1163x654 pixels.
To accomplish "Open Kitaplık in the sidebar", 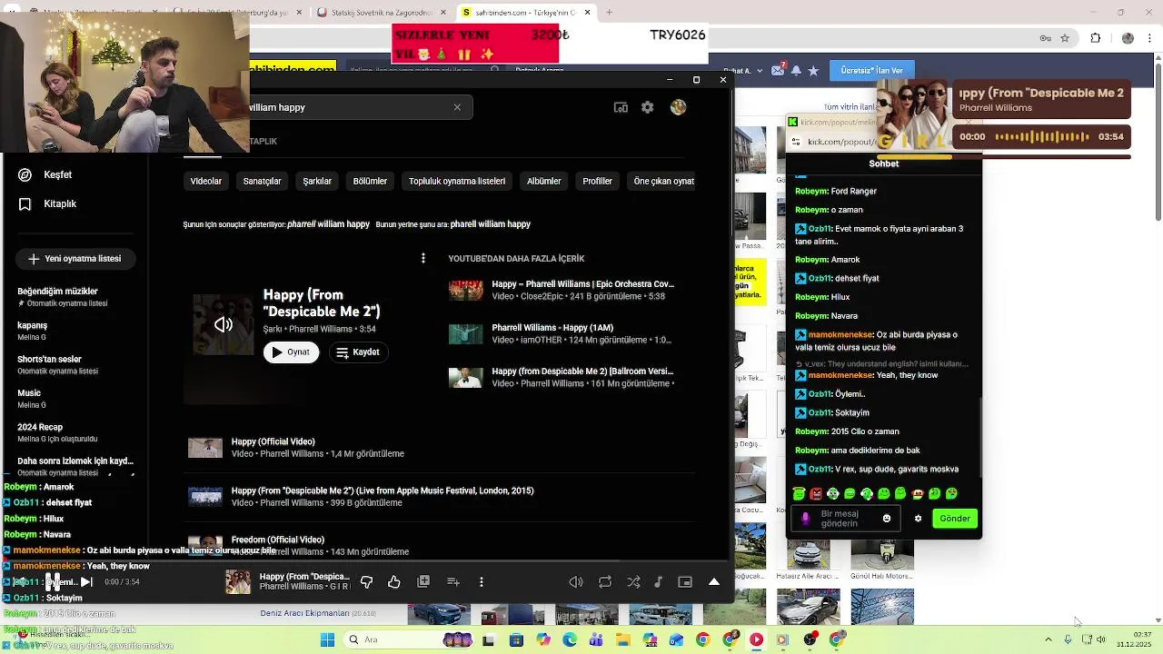I will pyautogui.click(x=60, y=203).
